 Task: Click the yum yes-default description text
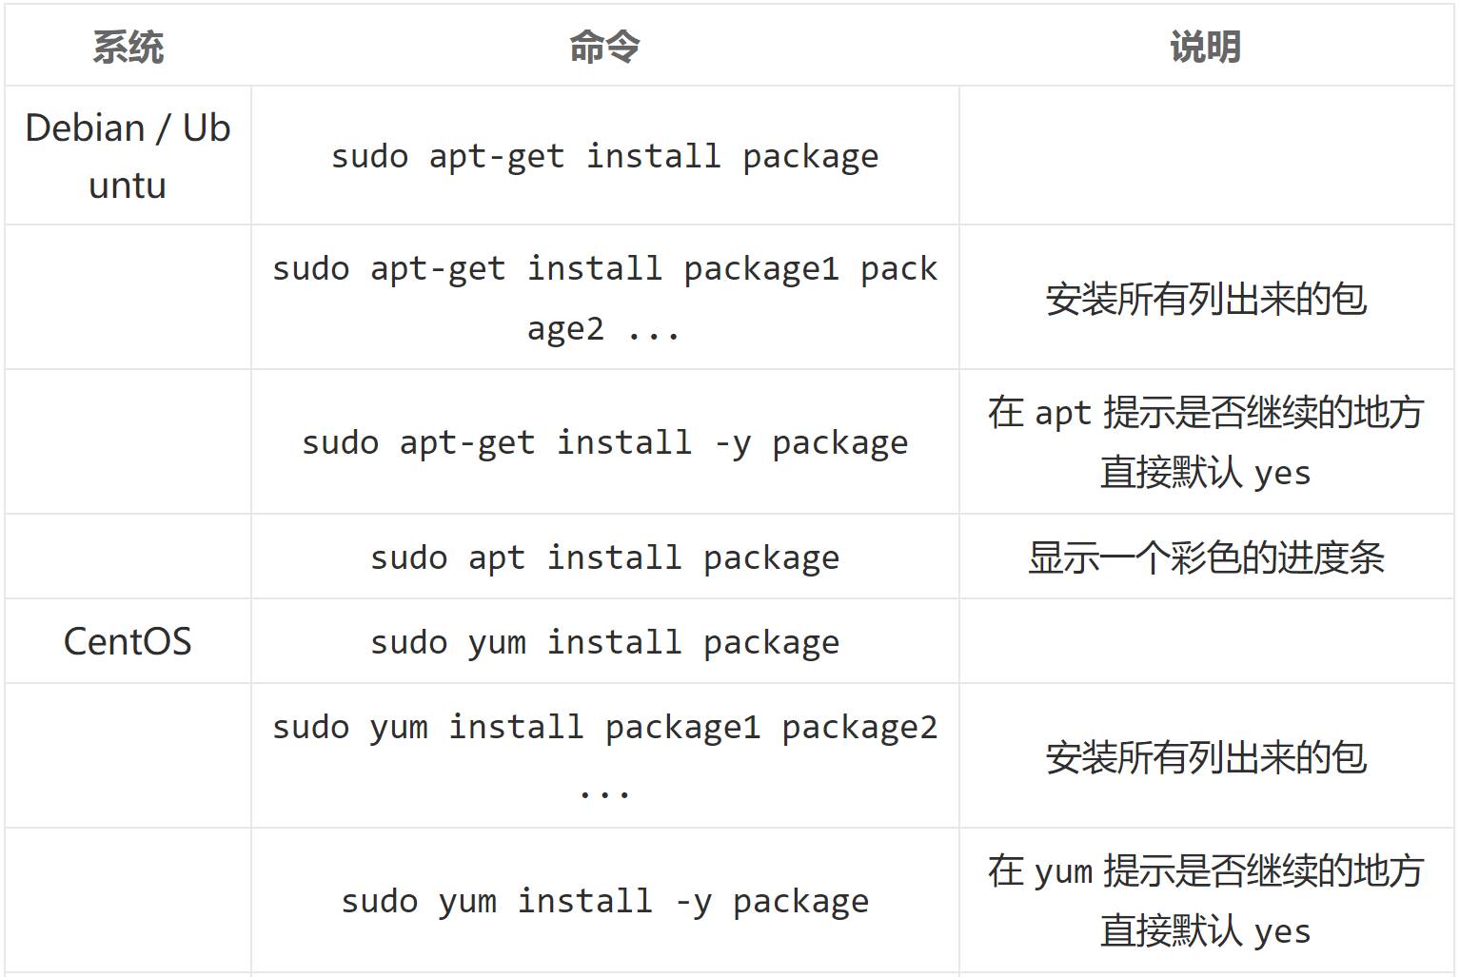coord(1206,901)
